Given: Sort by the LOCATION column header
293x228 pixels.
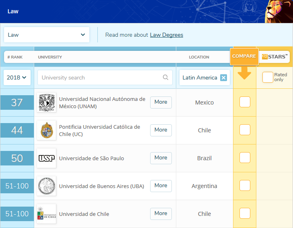Looking at the screenshot, I should tap(199, 57).
